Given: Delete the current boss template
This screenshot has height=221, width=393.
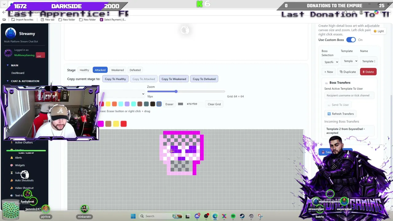Looking at the screenshot, I should [368, 72].
